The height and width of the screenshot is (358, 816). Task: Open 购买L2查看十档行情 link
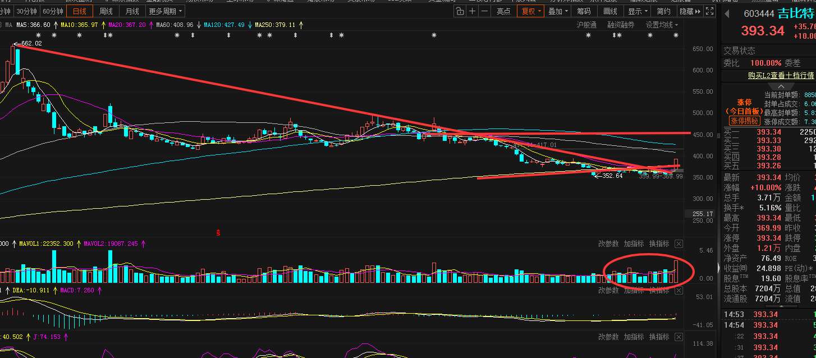[x=781, y=75]
